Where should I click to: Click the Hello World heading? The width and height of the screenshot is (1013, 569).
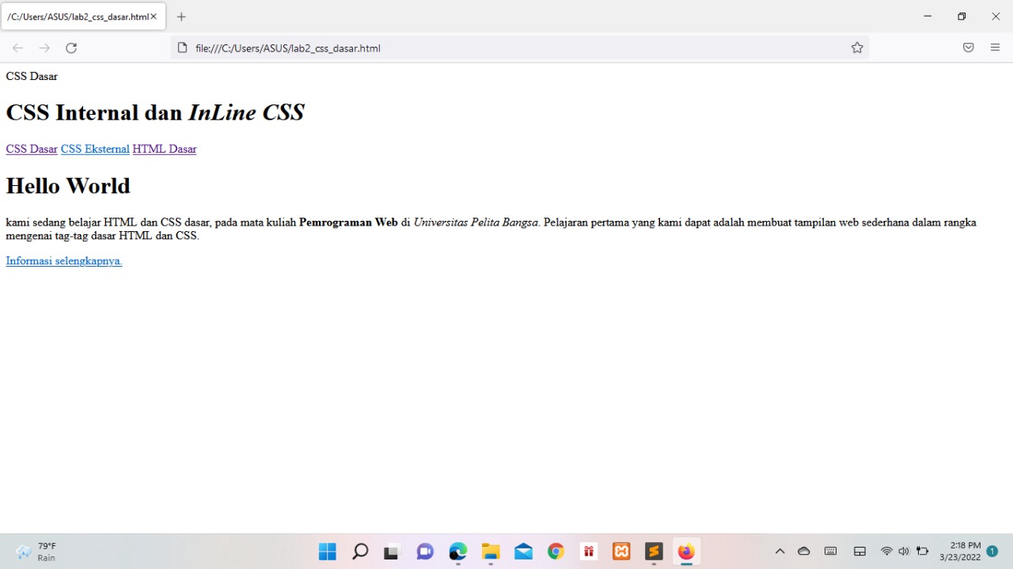point(68,186)
